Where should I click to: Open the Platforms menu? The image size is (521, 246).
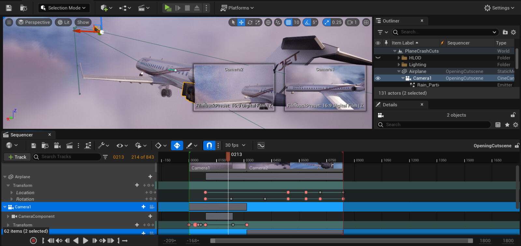(237, 8)
